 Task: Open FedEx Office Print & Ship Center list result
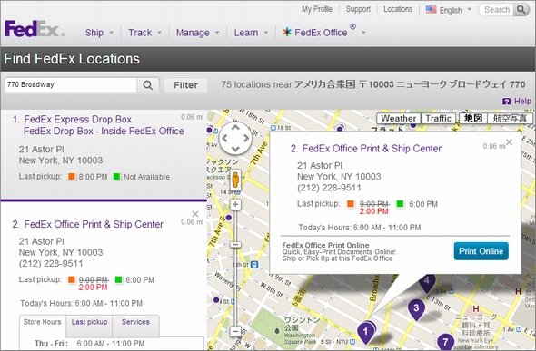click(94, 224)
